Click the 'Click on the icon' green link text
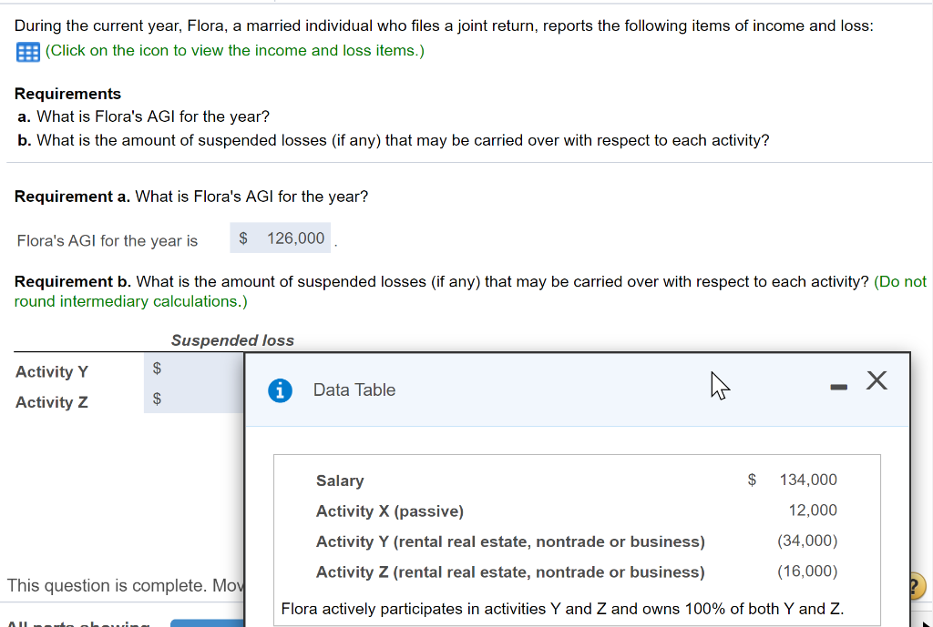This screenshot has width=933, height=627. click(234, 51)
